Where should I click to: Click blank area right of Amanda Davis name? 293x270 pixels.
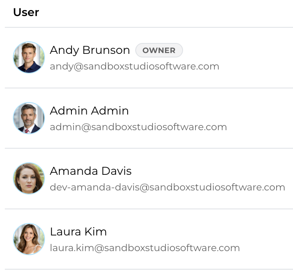209,171
